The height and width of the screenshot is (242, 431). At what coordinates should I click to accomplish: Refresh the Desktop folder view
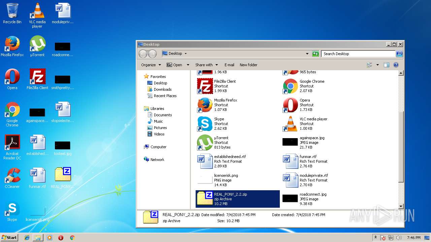pyautogui.click(x=316, y=54)
